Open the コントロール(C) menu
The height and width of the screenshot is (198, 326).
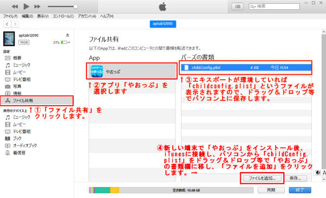pyautogui.click(x=63, y=16)
